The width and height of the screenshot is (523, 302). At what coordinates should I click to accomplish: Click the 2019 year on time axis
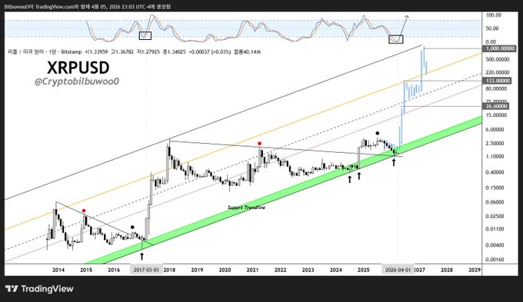[197, 270]
